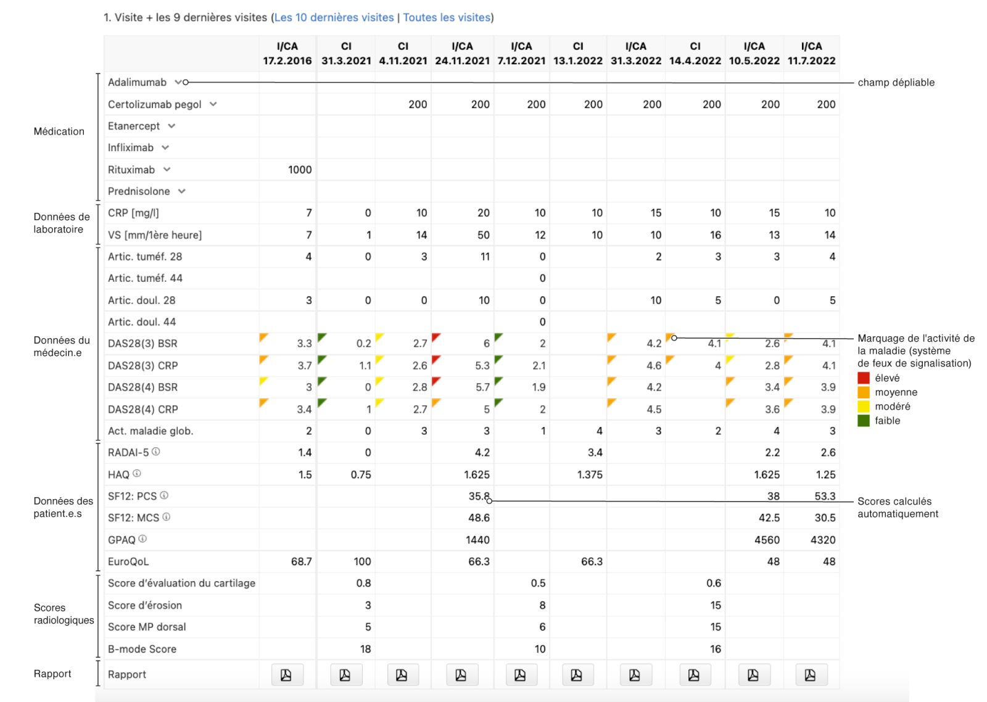Open 'Les 10 dernières visites' link
The height and width of the screenshot is (702, 987).
[334, 17]
